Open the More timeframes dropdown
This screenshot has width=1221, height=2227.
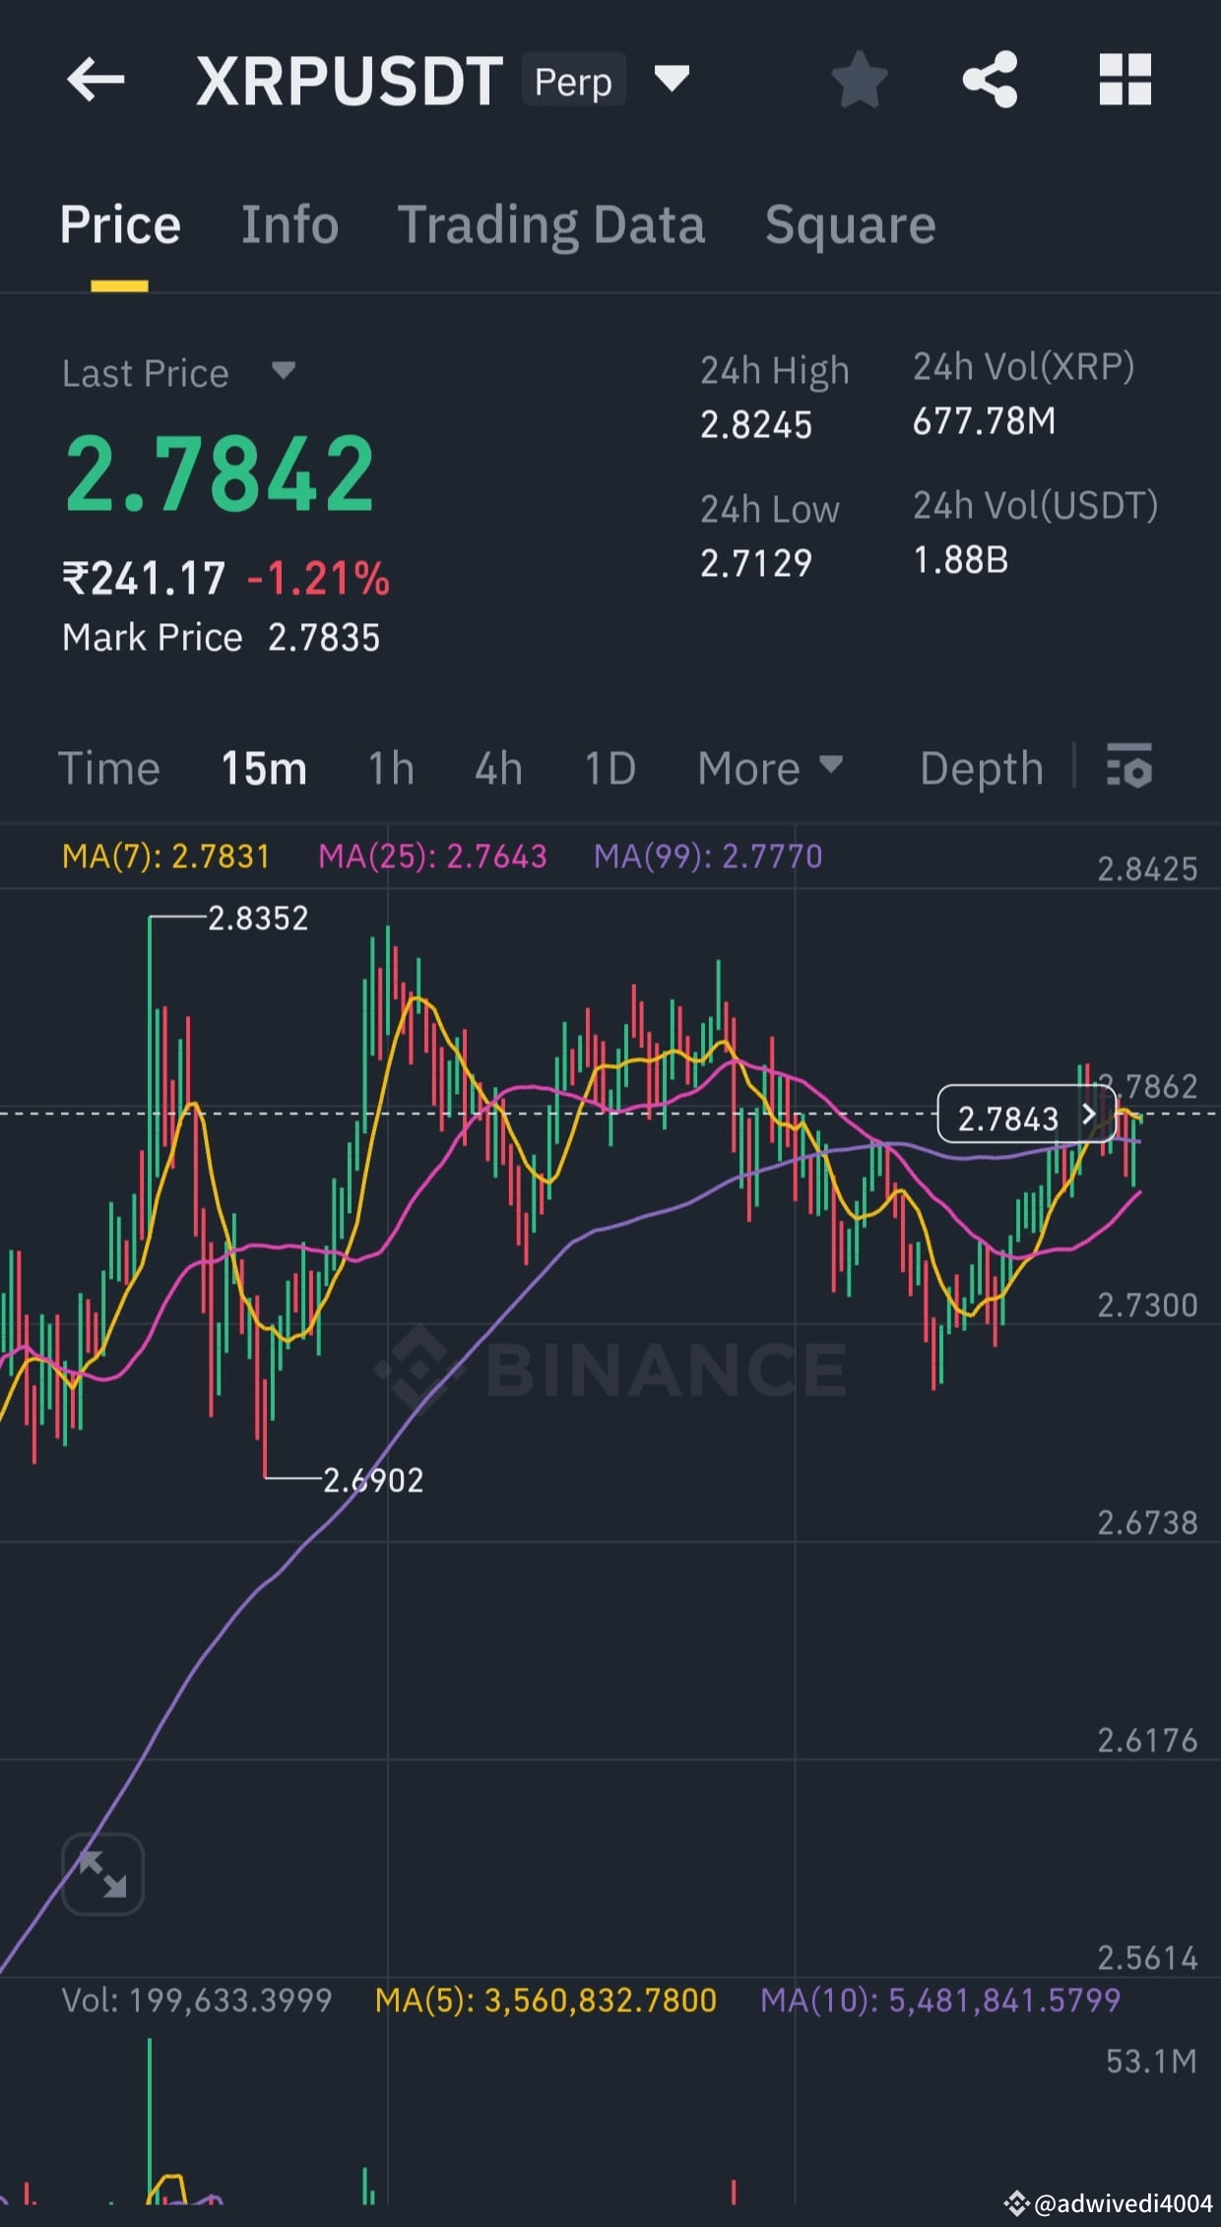(x=771, y=768)
